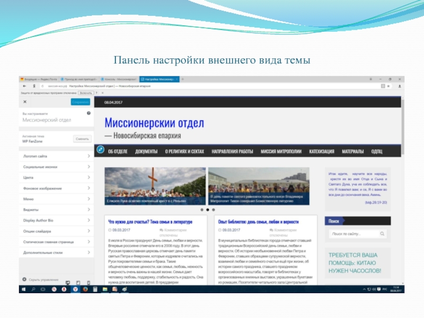
Task: Open the Windows Start button
Action: [x=23, y=289]
